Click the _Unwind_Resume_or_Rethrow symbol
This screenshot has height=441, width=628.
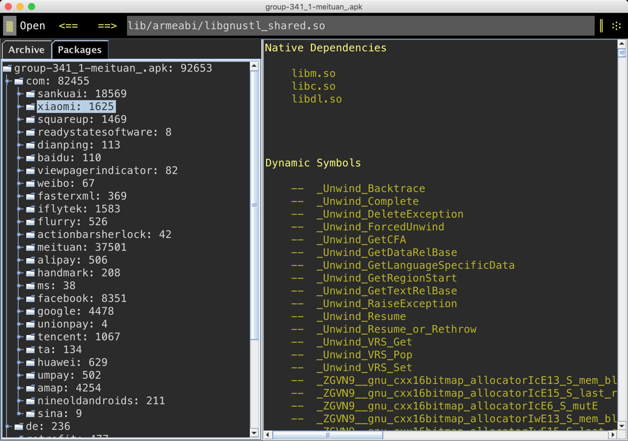[x=396, y=329]
